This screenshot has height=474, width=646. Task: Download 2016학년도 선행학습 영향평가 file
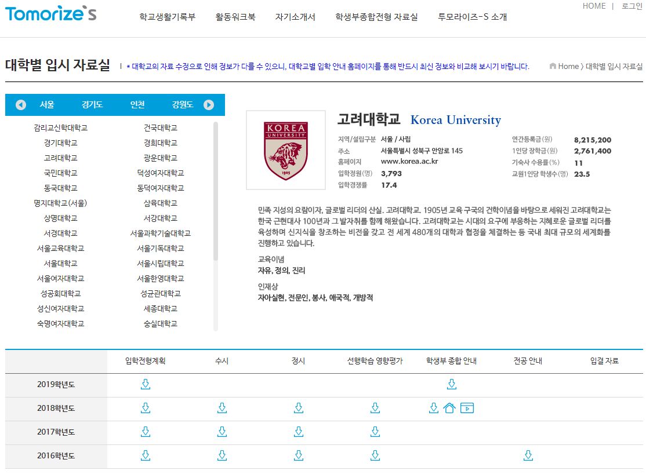[375, 455]
